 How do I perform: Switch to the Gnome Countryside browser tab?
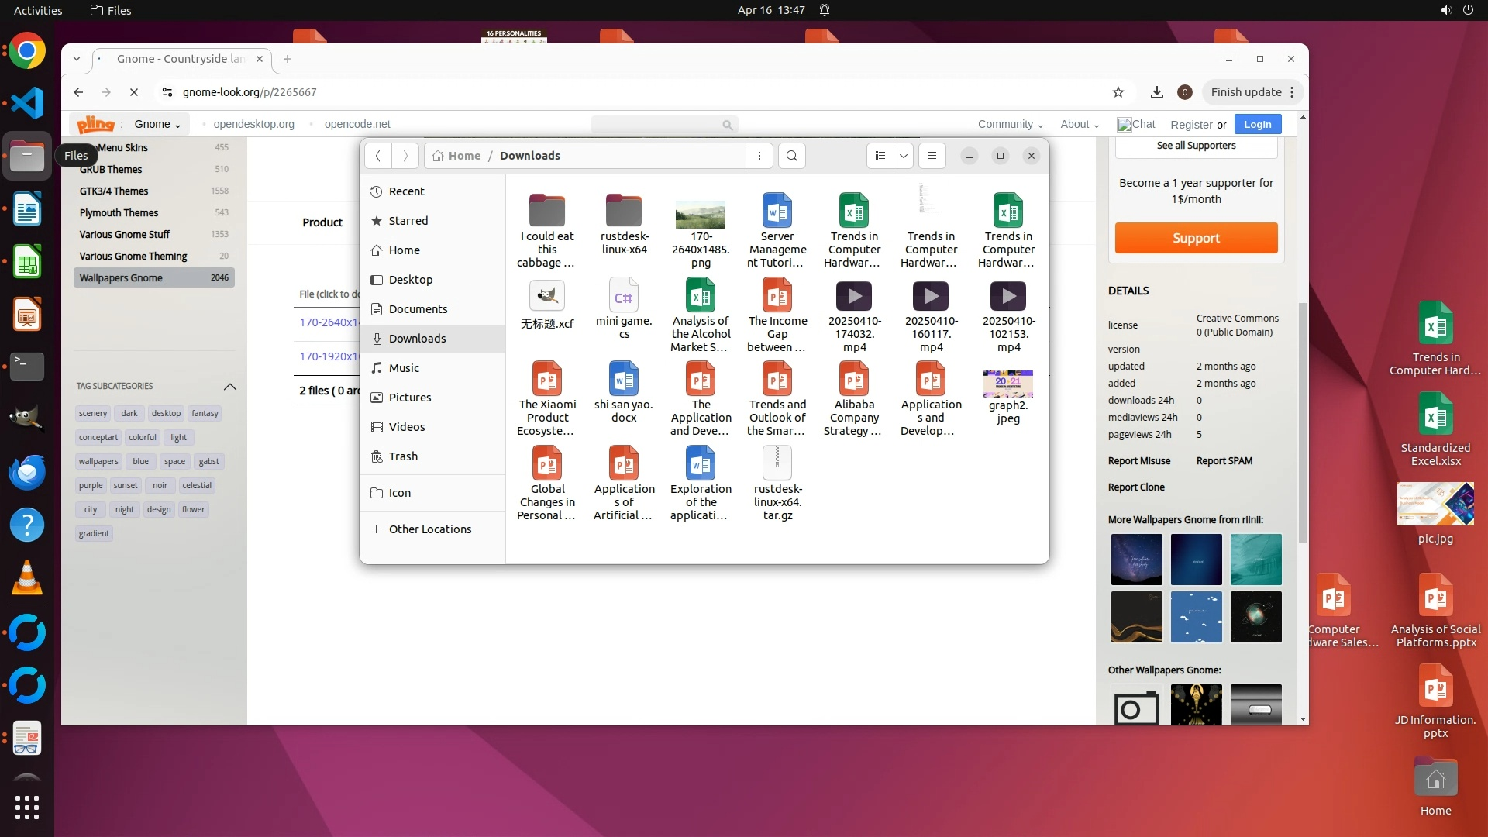(x=180, y=59)
